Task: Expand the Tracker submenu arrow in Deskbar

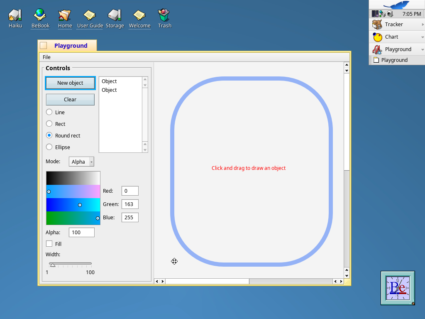Action: pos(423,25)
